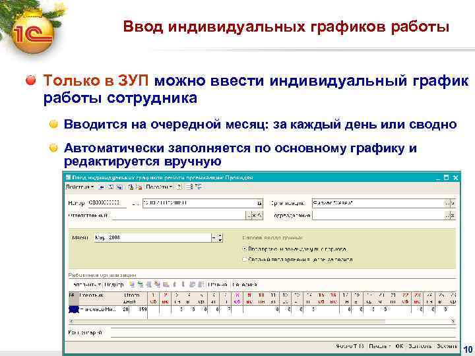This screenshot has width=475, height=356.
Task: Maximize the document window
Action: (446, 178)
